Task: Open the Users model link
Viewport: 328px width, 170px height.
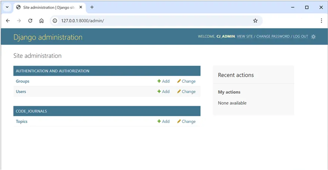Action: [x=21, y=91]
